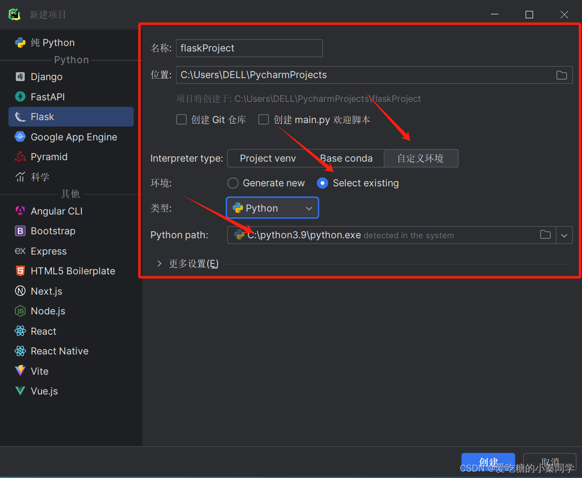Open the 类型 Python type dropdown
This screenshot has width=582, height=478.
tap(272, 208)
